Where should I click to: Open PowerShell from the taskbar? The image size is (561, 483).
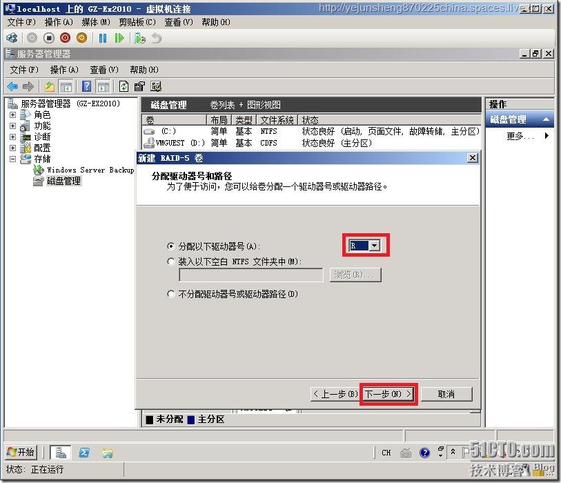tap(84, 453)
